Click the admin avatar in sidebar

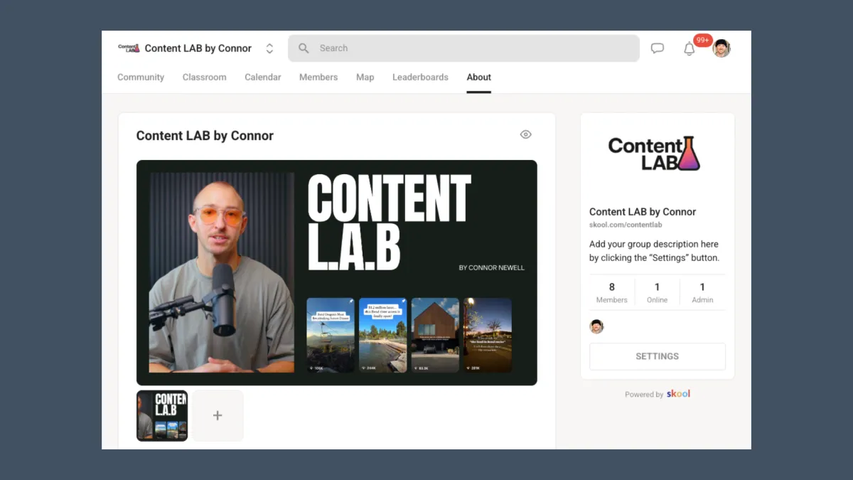coord(597,326)
